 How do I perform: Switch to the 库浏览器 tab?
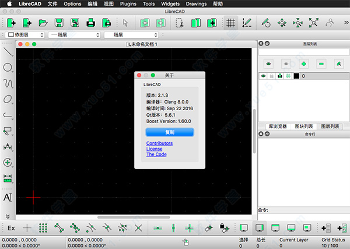tap(278, 127)
